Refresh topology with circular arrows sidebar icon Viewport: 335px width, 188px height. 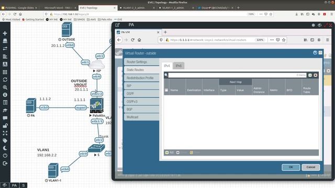point(5,80)
